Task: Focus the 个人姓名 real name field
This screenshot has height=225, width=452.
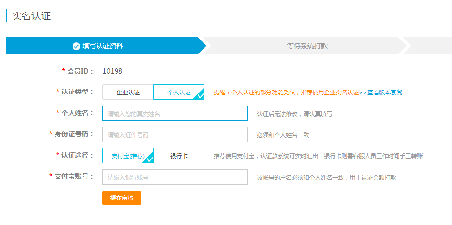Action: pyautogui.click(x=175, y=114)
